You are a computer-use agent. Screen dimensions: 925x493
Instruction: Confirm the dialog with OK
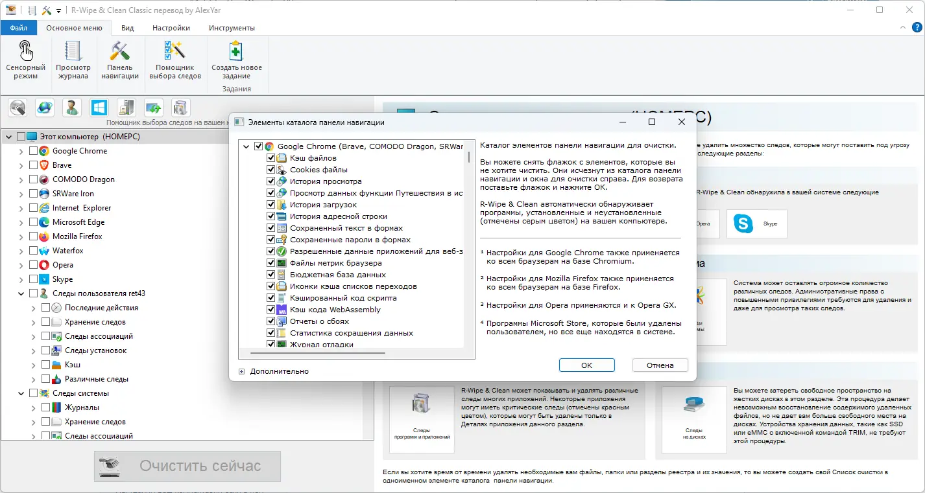click(x=586, y=365)
